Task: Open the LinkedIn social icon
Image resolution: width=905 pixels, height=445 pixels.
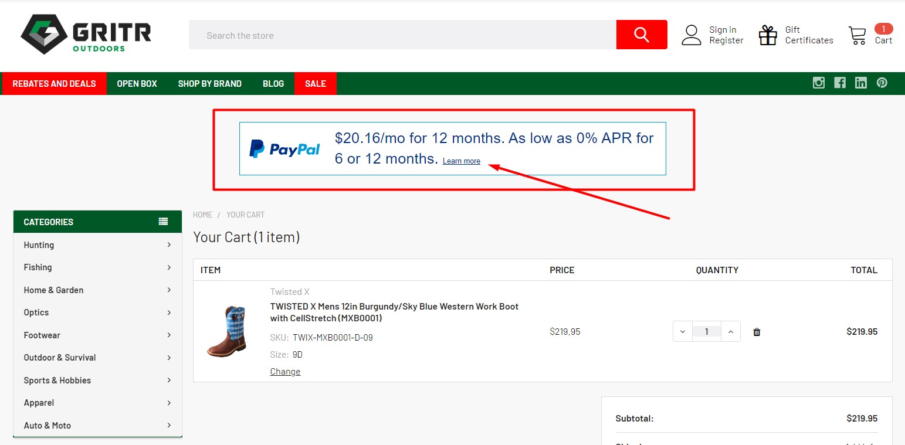Action: (861, 83)
